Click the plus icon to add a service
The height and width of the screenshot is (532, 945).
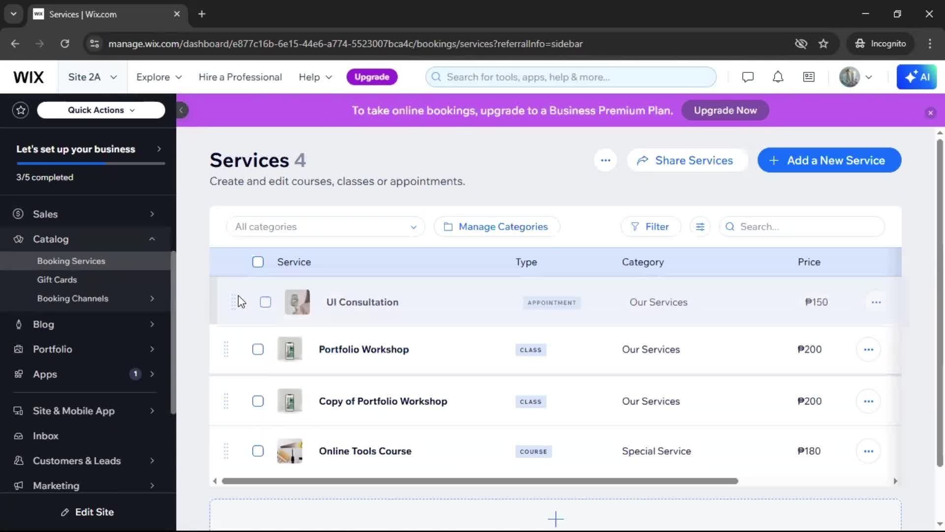(556, 519)
